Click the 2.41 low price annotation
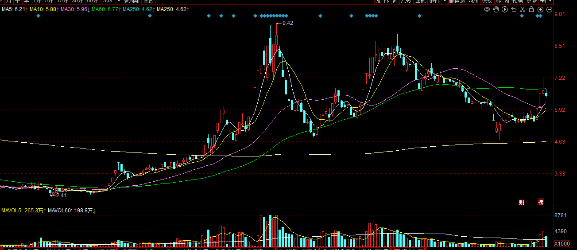577x250 pixels. coord(61,195)
